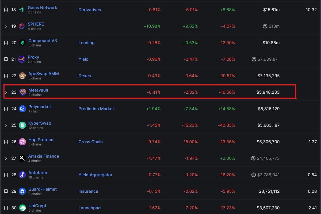Click the 10.32 ratio value

[311, 10]
